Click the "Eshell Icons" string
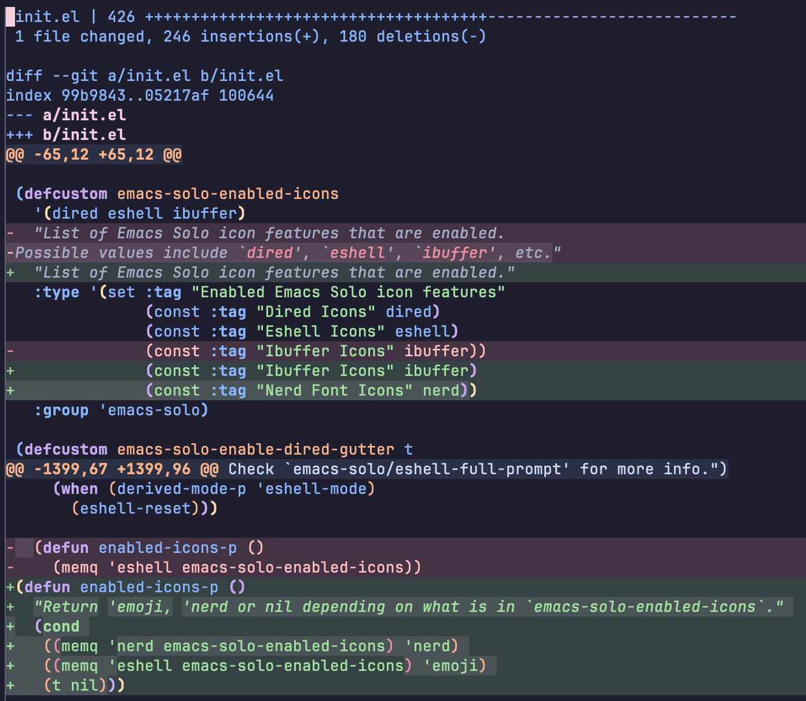 pos(320,331)
